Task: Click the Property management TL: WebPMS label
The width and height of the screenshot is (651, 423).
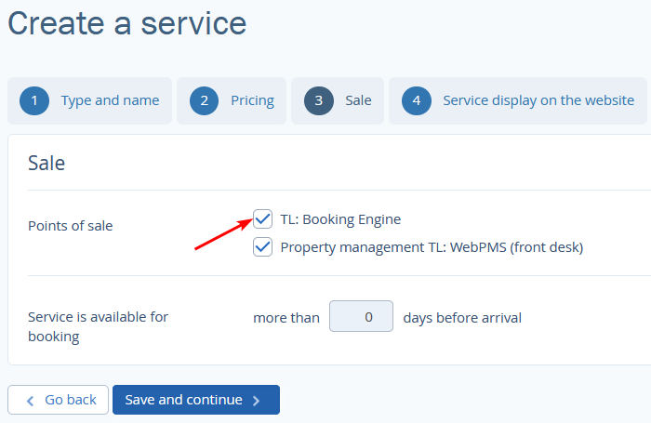Action: [x=432, y=247]
